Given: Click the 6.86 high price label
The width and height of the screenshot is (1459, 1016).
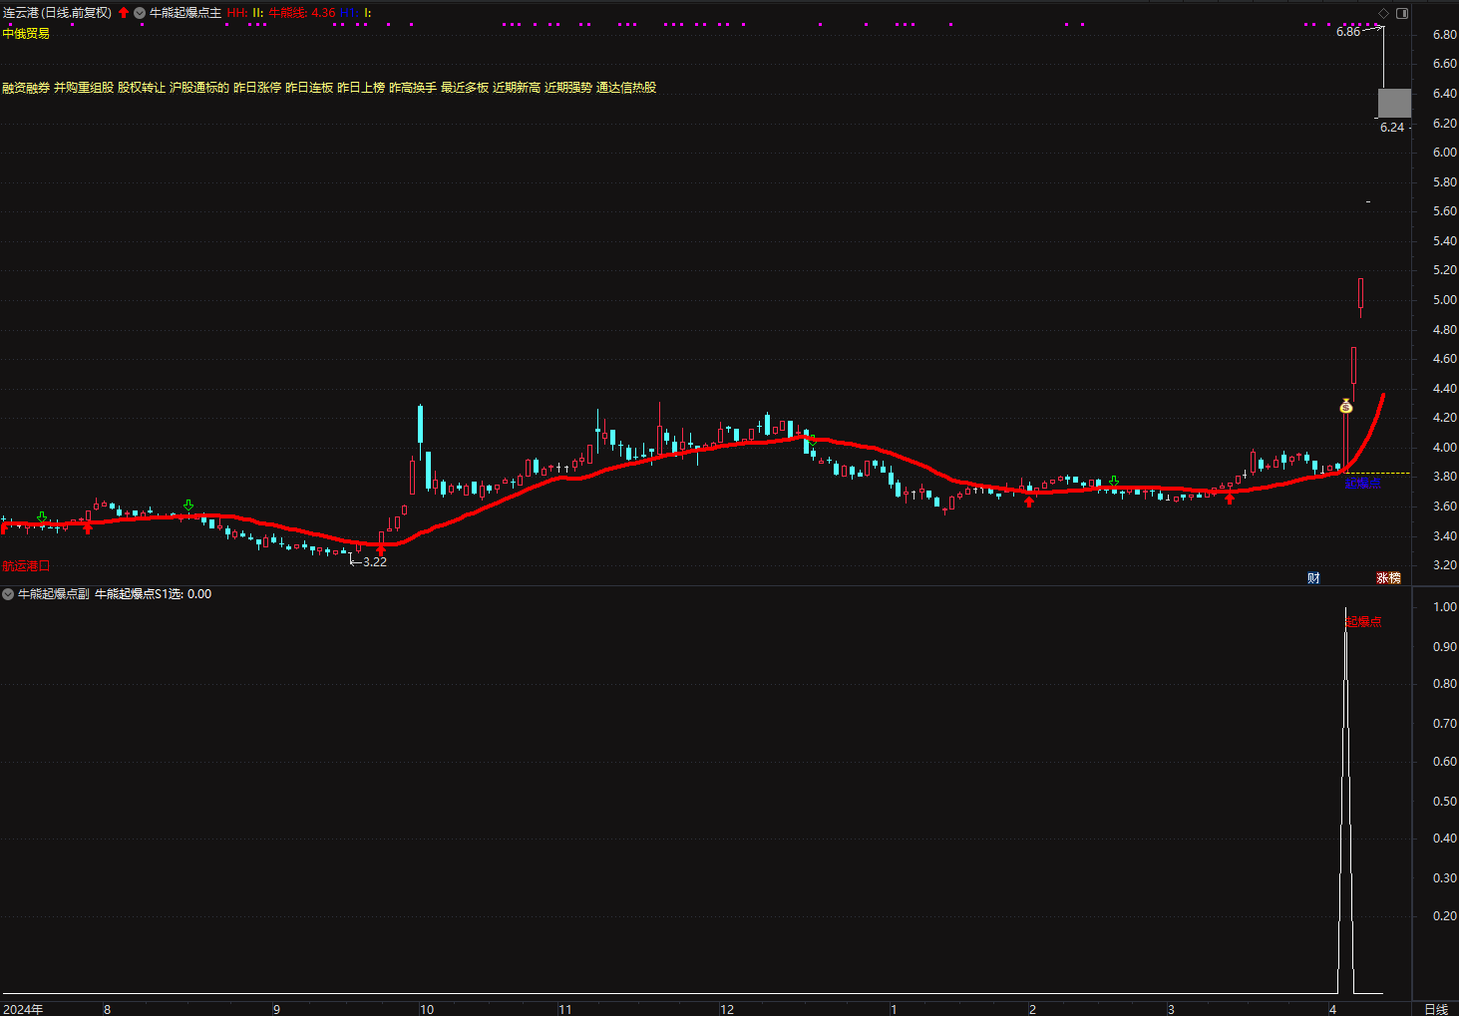Looking at the screenshot, I should click(x=1348, y=32).
